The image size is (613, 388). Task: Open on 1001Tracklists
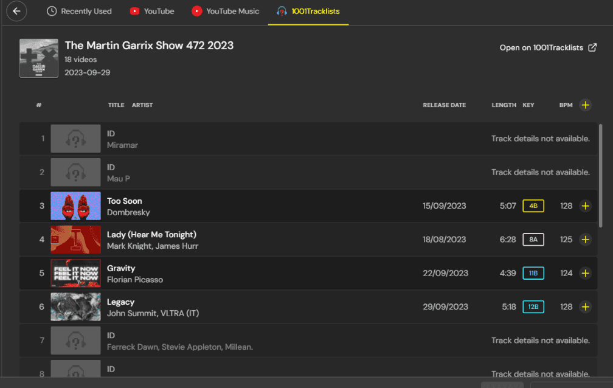pos(541,47)
